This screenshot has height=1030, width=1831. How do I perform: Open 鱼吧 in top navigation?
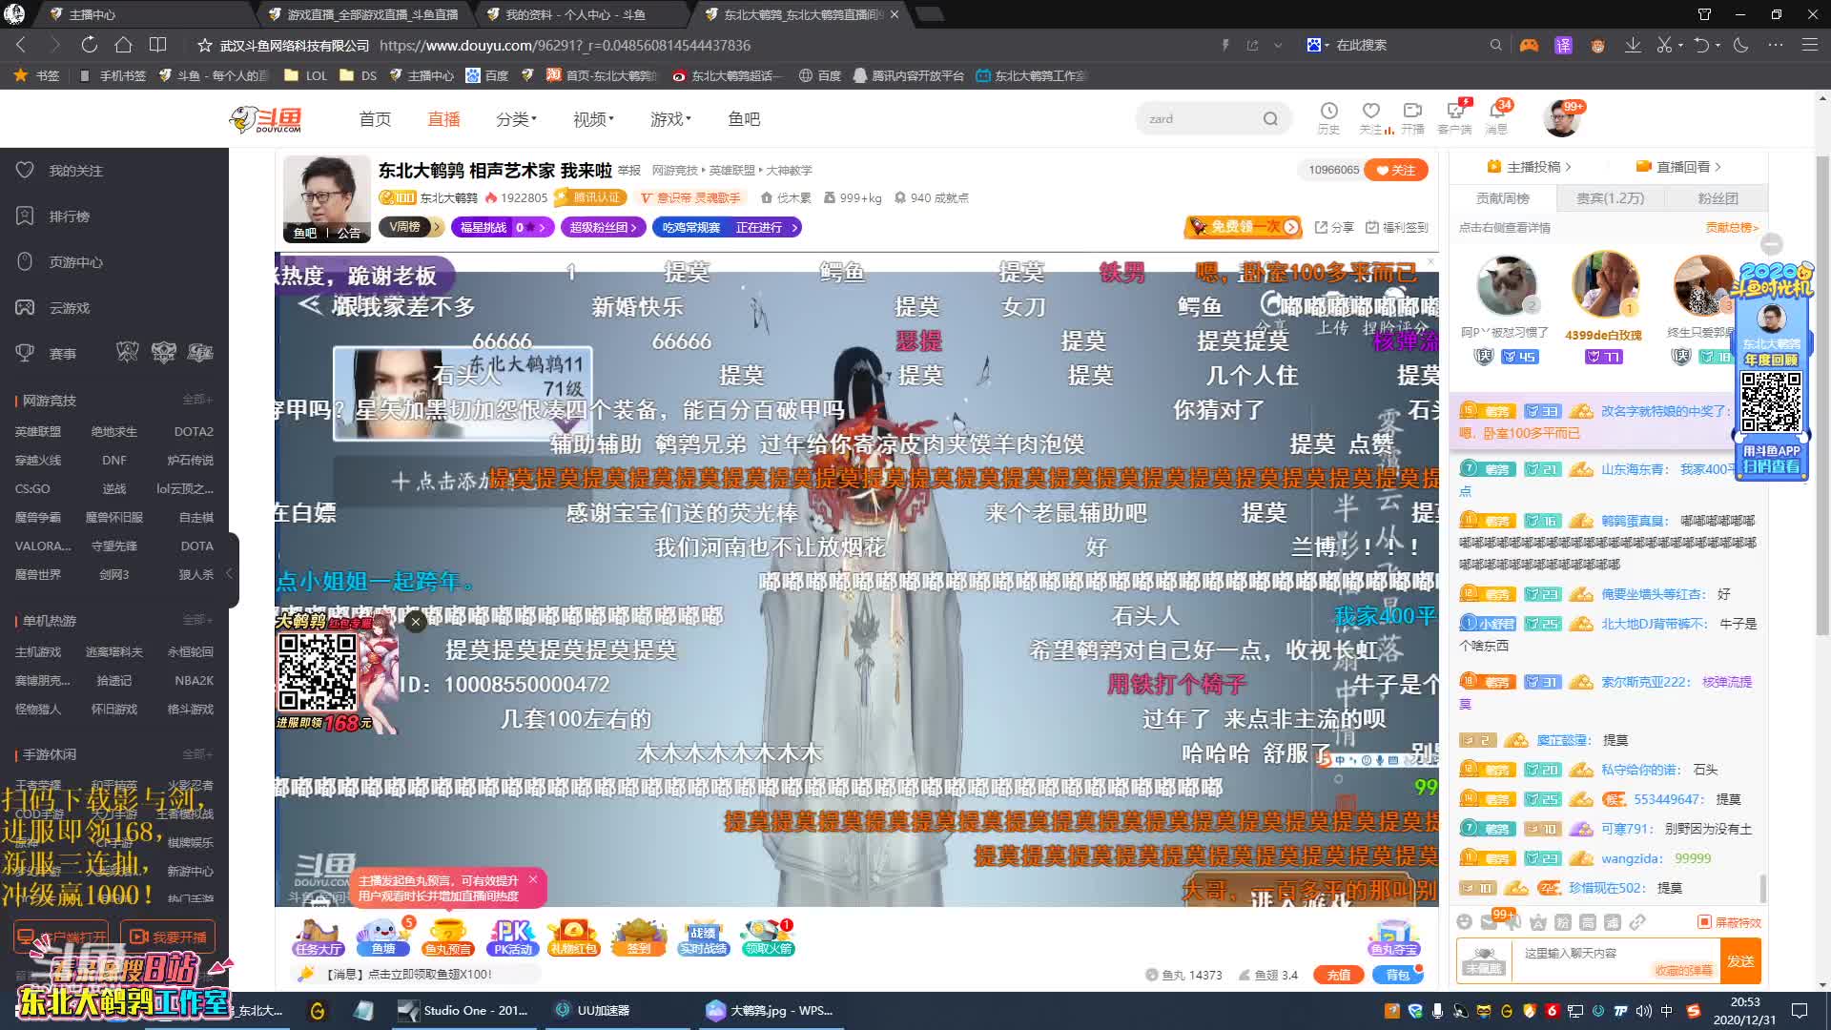[744, 119]
